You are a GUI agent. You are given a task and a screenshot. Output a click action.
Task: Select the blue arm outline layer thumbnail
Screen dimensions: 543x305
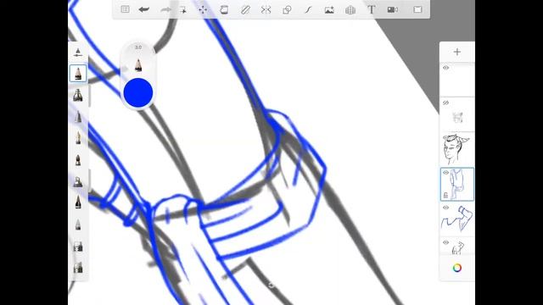coord(457,219)
